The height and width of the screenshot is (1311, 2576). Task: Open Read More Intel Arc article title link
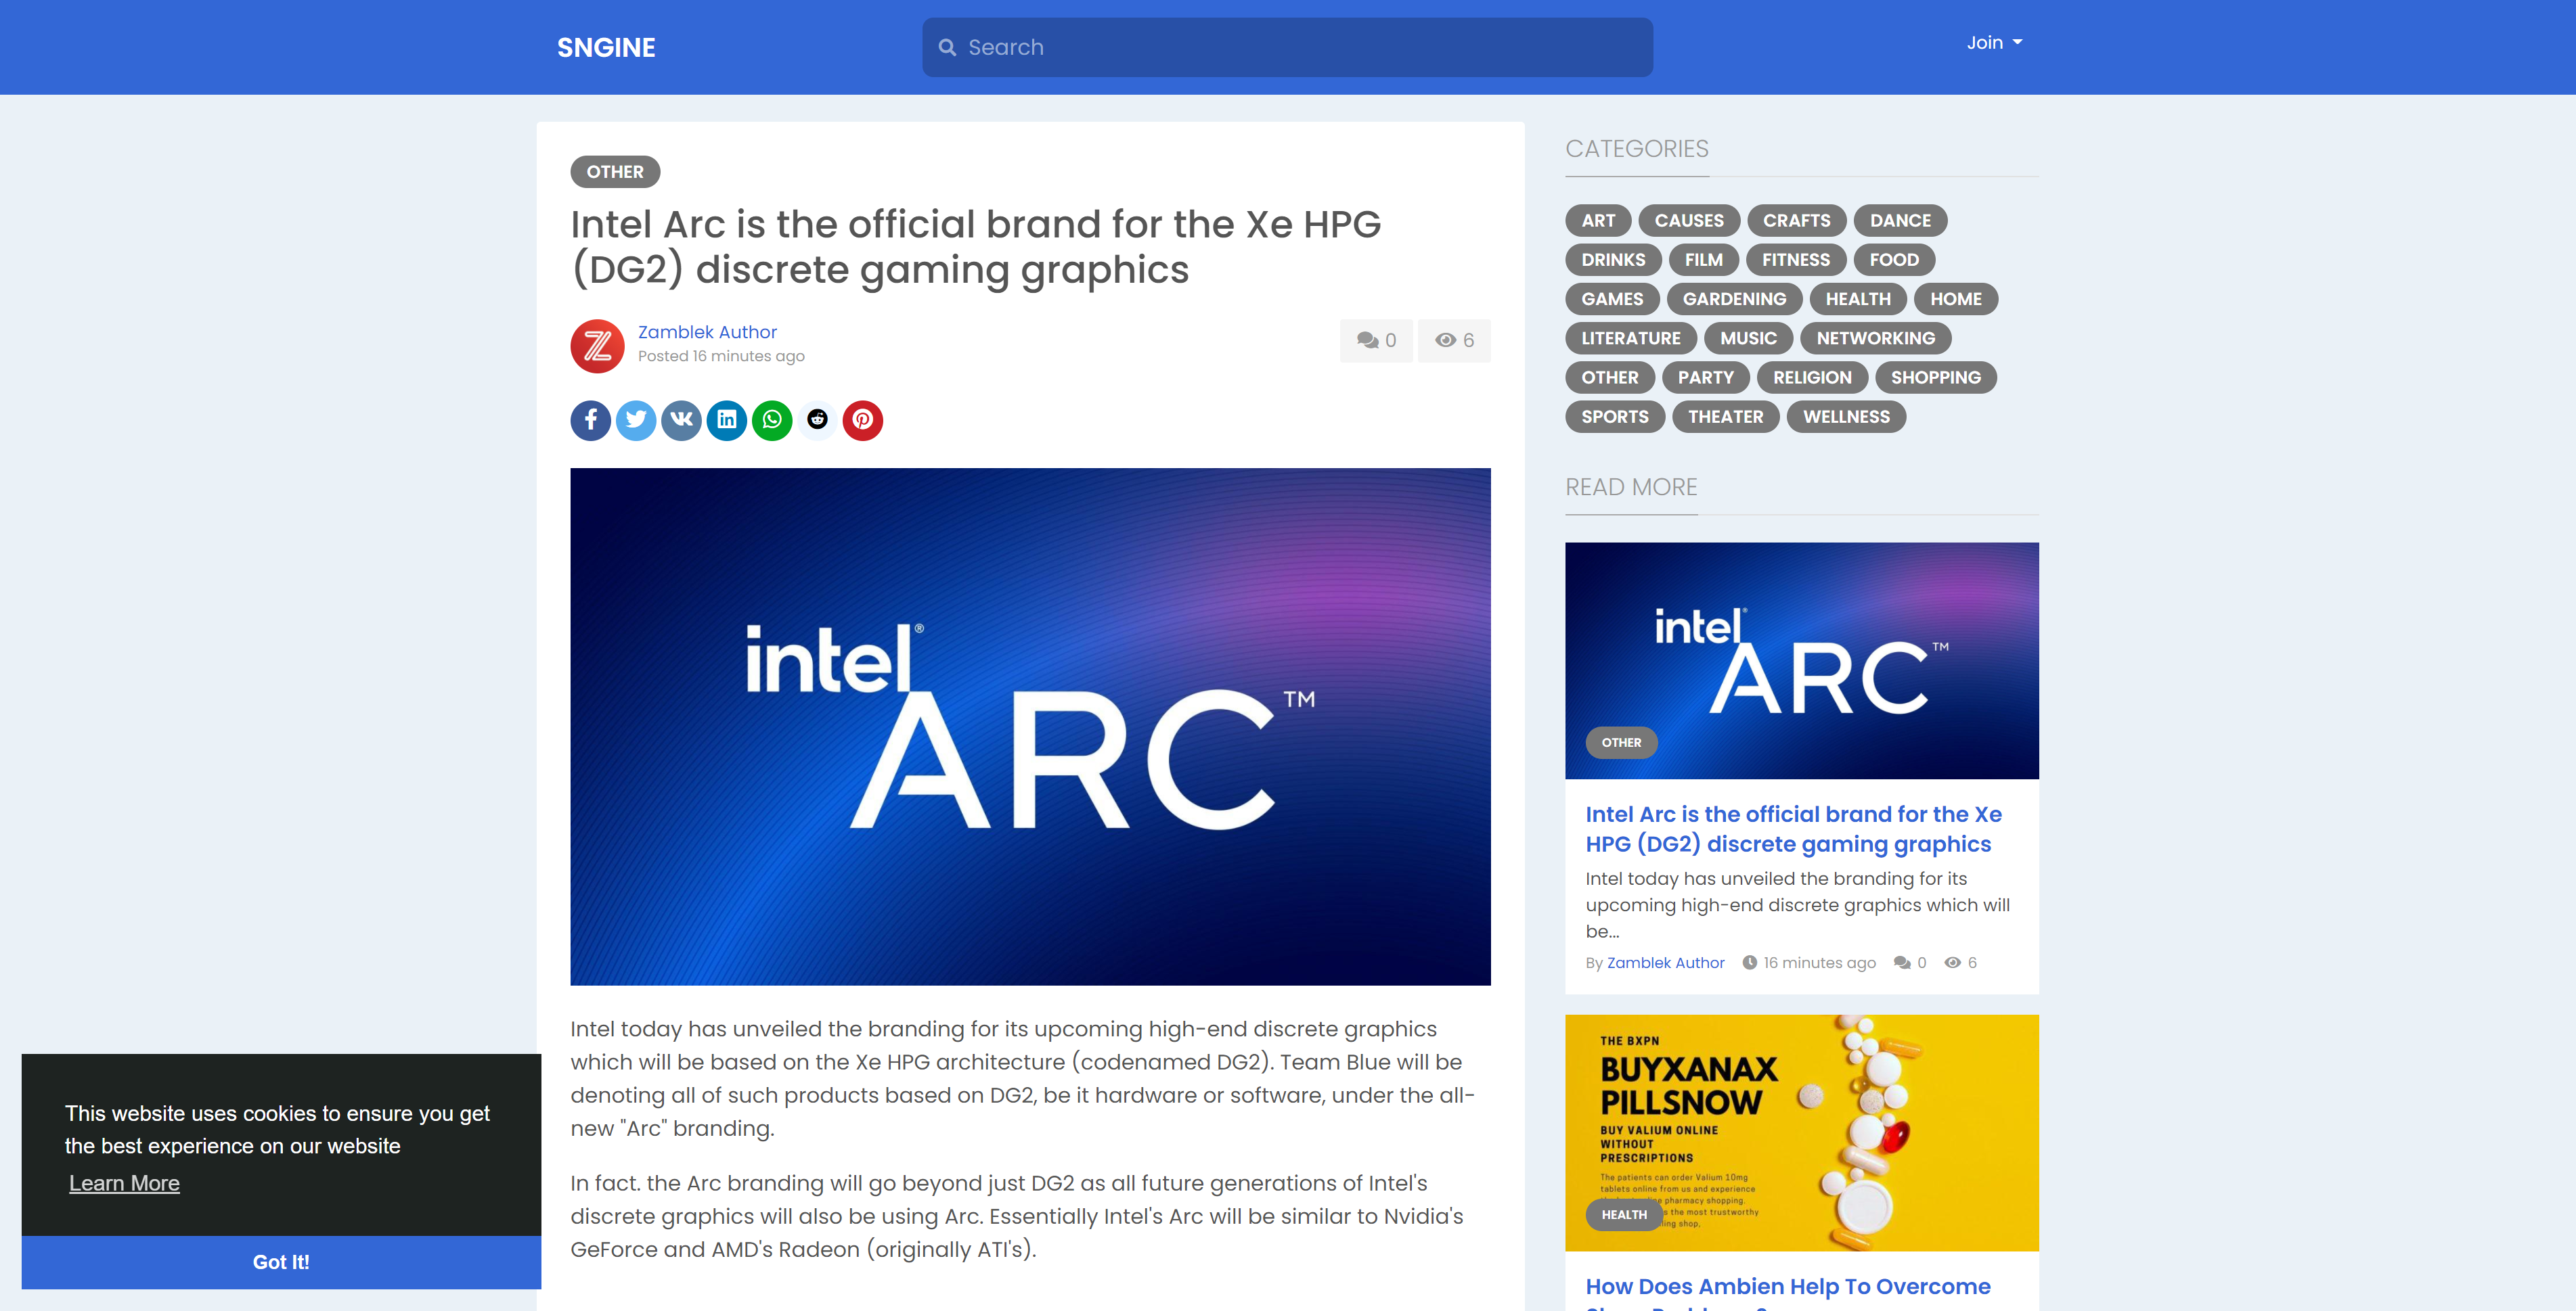(x=1793, y=829)
